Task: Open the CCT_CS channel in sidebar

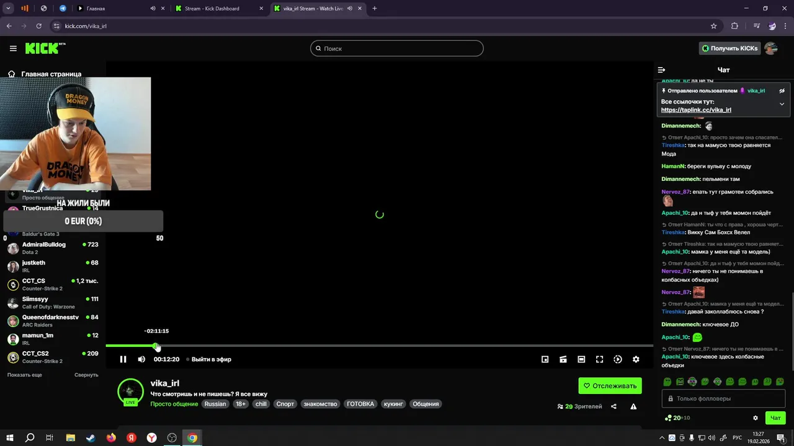Action: 53,284
